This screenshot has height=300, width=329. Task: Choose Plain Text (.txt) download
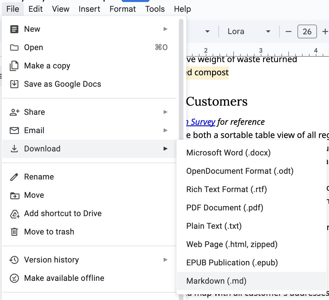252,226
